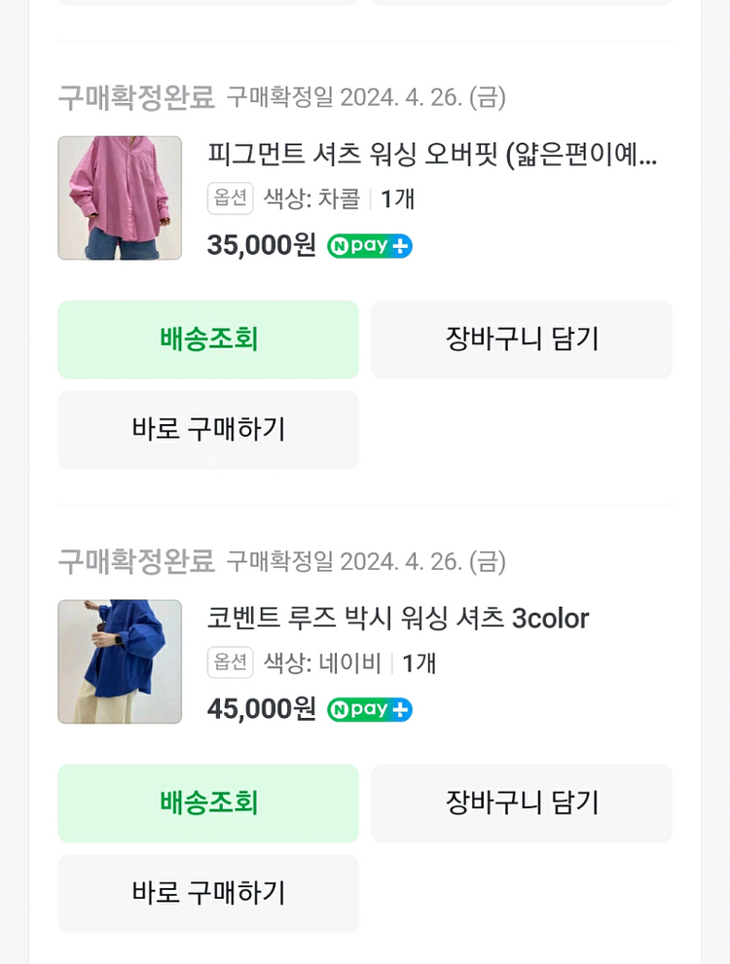Add the 코벤트 루즈 셔츠 to cart
This screenshot has height=964, width=730.
522,803
